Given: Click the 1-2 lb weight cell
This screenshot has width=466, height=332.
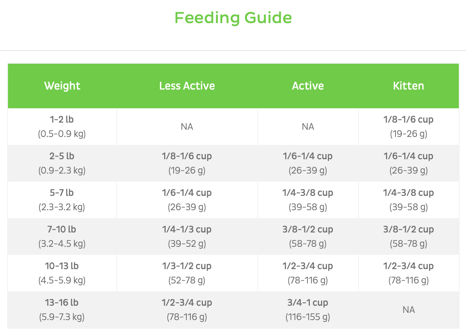Looking at the screenshot, I should coord(62,127).
